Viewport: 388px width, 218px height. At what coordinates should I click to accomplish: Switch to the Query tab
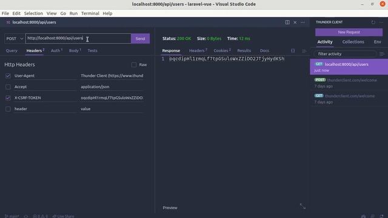point(12,51)
